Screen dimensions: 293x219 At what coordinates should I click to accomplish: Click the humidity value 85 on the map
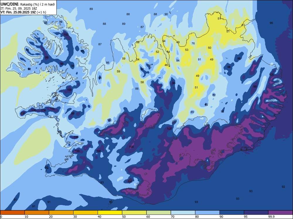coord(192,112)
